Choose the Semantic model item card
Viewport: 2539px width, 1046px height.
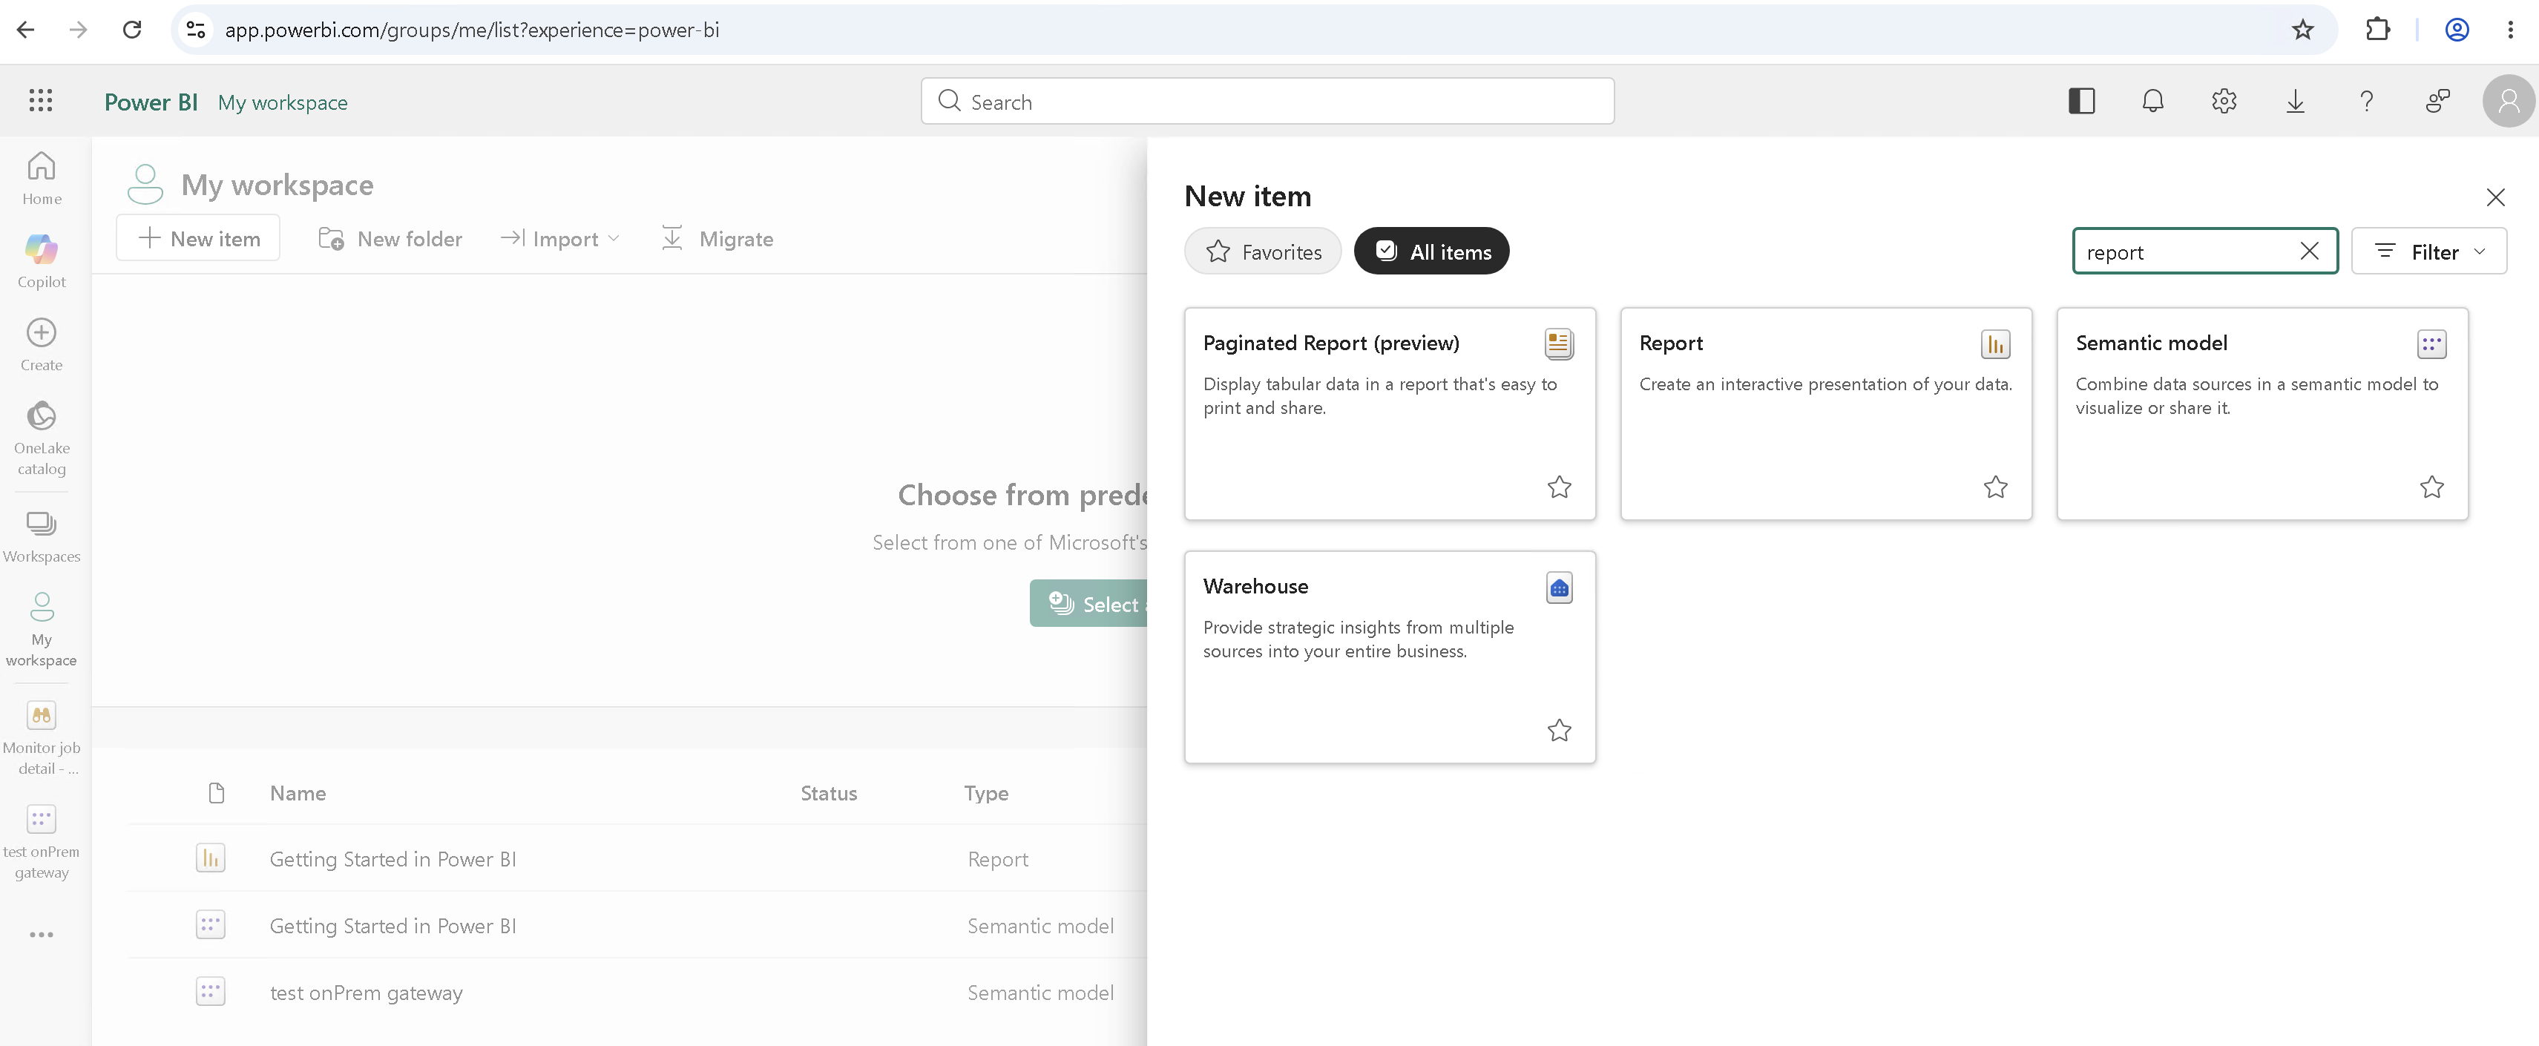[2262, 414]
